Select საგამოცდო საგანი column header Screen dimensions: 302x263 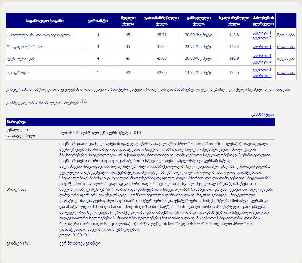tap(44, 21)
